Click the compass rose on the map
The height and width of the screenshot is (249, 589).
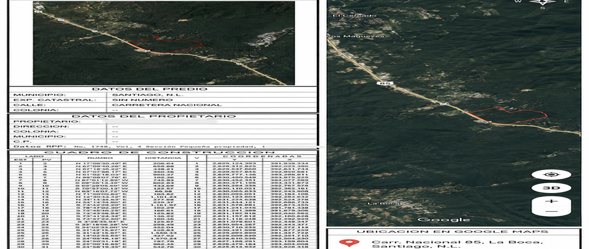543,2
